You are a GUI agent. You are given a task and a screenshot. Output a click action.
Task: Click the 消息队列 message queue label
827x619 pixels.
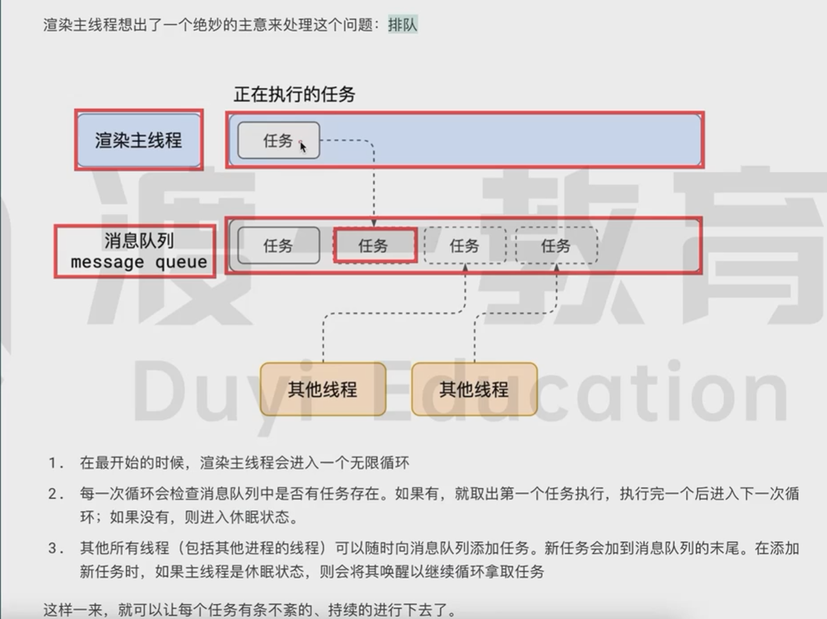click(x=136, y=251)
